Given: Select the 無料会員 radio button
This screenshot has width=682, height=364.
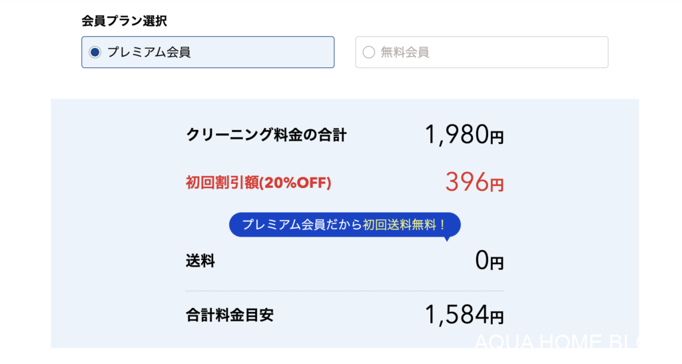Looking at the screenshot, I should pos(368,52).
